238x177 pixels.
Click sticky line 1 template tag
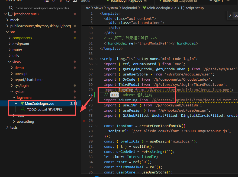[x=110, y=14]
